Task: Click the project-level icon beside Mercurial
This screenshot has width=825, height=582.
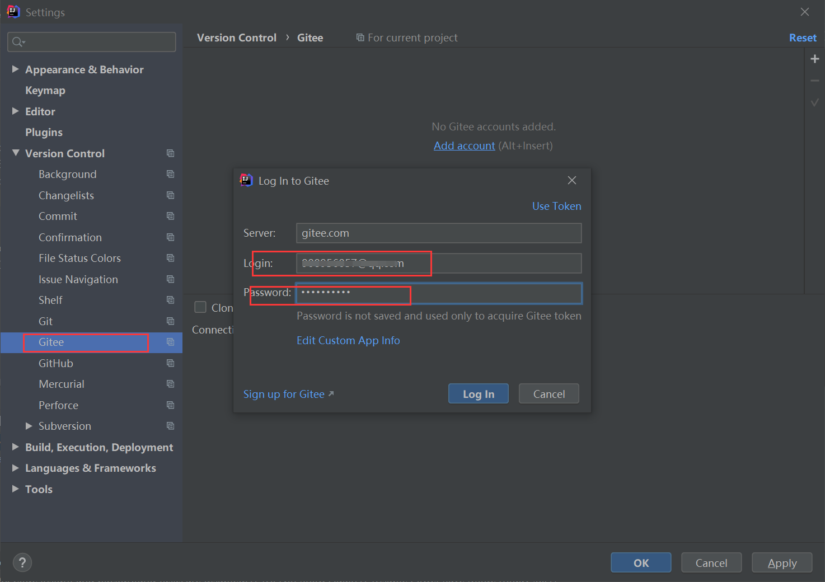Action: [171, 384]
